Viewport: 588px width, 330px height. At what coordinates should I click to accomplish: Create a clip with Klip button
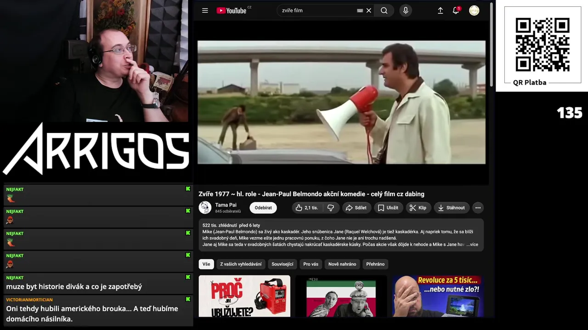point(418,208)
